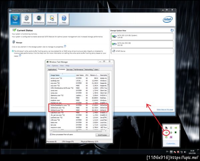The image size is (200, 161).
Task: Select the explorer.exe process row
Action: click(78, 100)
